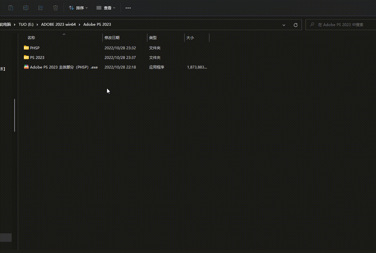The image size is (376, 253).
Task: Select Adobe PS 2023 主体部分 (PHSP).exe
Action: tap(64, 67)
